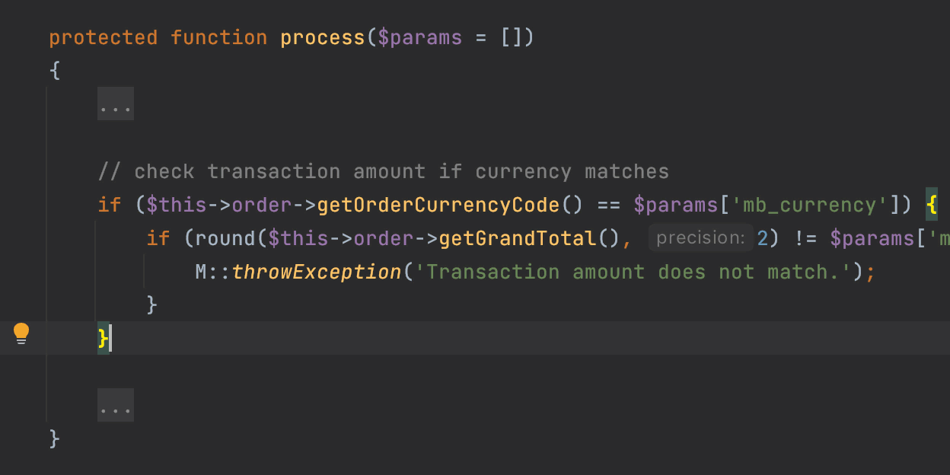Click the $params parameter in signature

[x=419, y=37]
